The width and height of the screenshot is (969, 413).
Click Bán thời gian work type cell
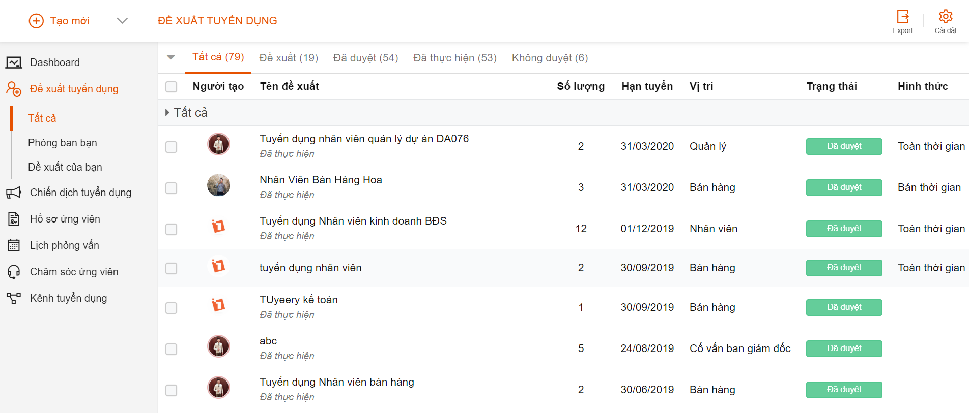(x=929, y=187)
